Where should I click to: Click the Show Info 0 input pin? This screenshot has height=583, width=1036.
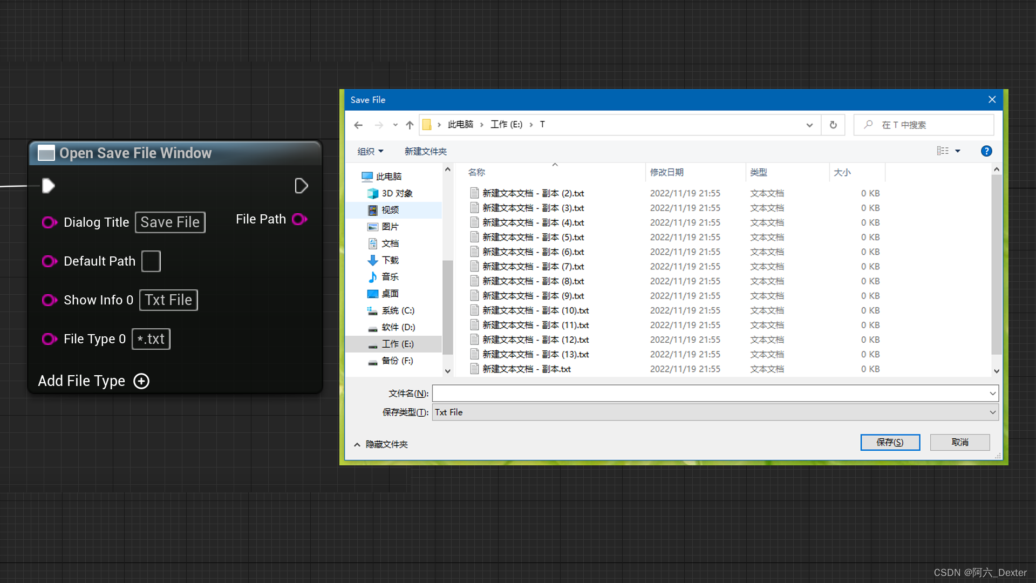pyautogui.click(x=49, y=300)
